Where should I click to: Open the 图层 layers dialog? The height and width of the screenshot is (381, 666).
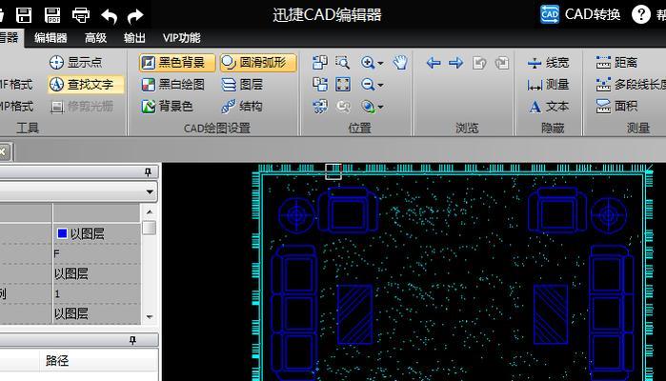[242, 85]
